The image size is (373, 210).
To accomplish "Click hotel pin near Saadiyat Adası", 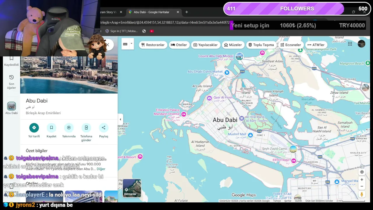I will [262, 53].
